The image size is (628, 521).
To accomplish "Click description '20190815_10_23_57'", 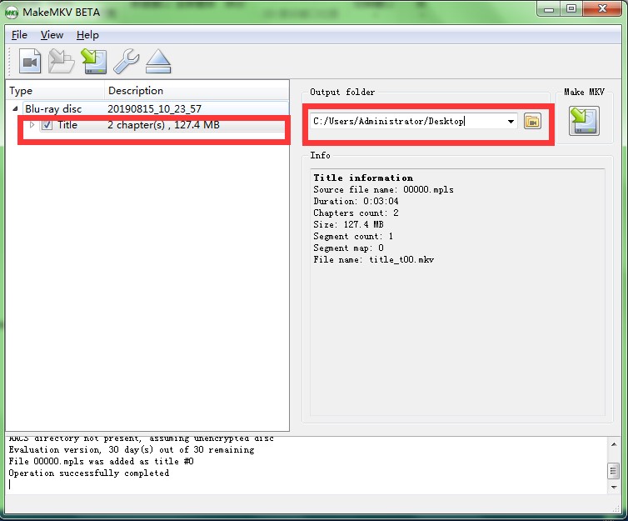I will click(154, 109).
